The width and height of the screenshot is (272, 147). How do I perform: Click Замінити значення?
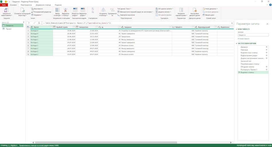coord(126,15)
